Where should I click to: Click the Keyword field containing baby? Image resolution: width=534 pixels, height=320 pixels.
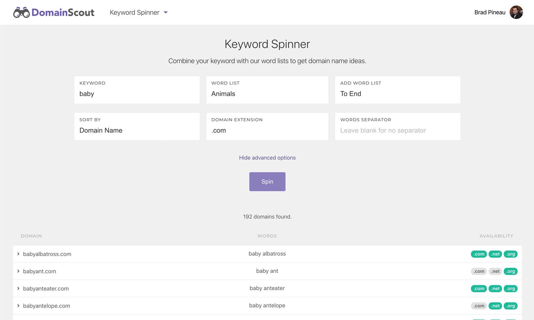pos(137,93)
